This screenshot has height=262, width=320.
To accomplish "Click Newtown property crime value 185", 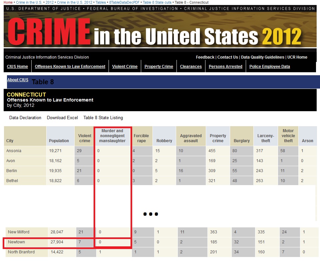I will click(213, 242).
